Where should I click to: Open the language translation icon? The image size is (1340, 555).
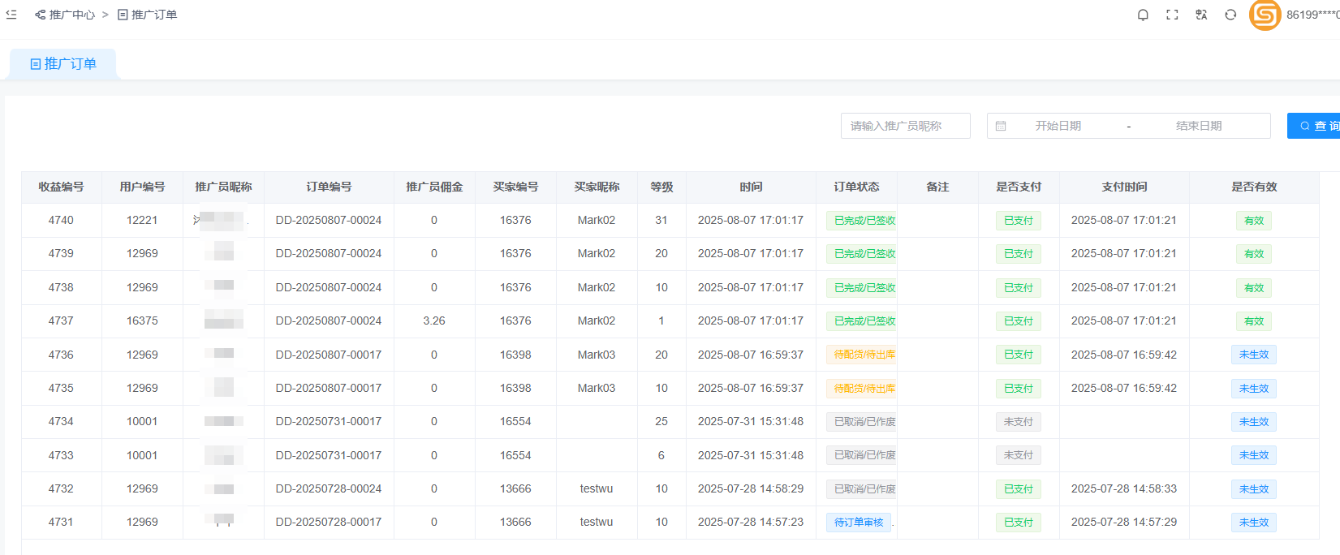[x=1201, y=15]
